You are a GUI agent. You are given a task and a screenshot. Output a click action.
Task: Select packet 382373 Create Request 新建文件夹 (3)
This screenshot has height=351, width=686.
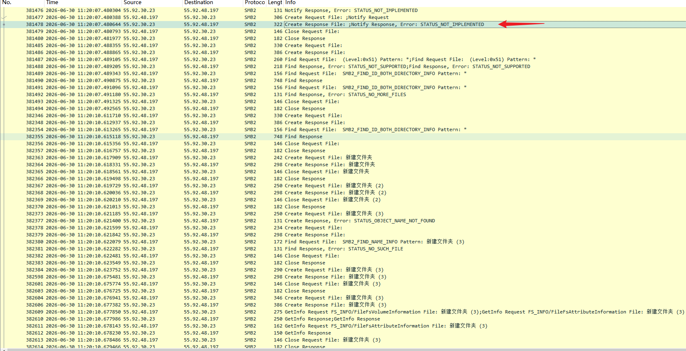click(343, 214)
